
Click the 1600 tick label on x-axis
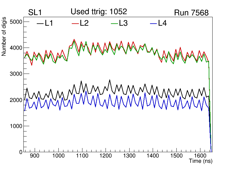tap(200, 156)
